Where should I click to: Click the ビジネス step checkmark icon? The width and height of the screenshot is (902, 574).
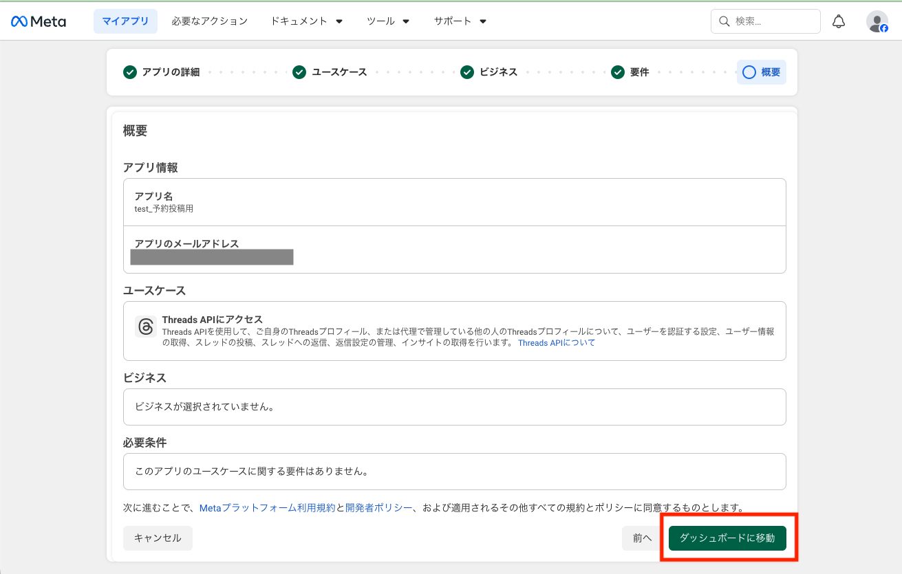coord(467,72)
